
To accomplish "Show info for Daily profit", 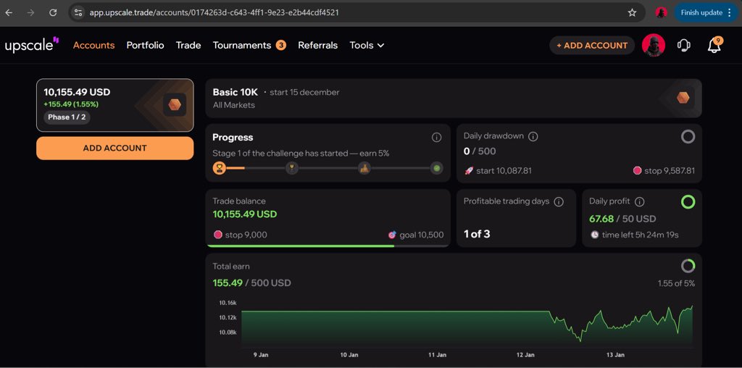I will pos(639,201).
